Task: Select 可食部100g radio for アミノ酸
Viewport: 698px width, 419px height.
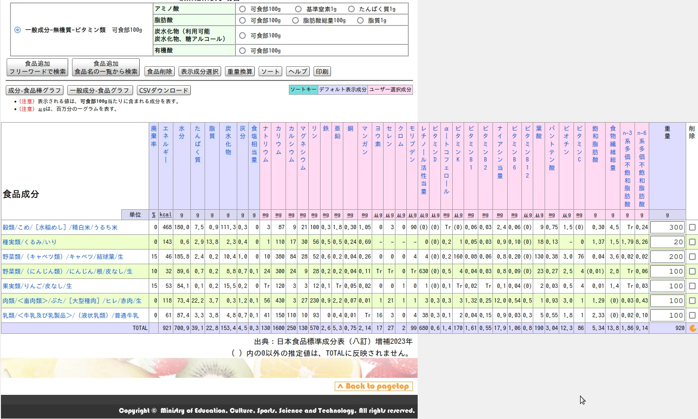Action: coord(242,8)
